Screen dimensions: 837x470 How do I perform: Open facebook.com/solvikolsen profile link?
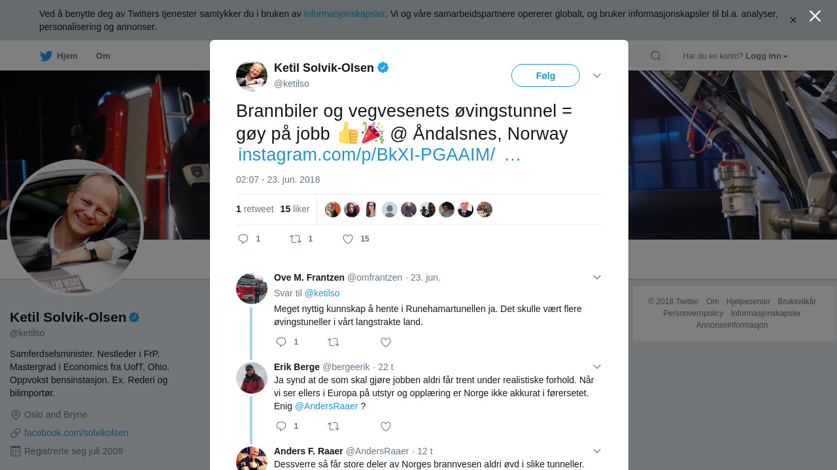pyautogui.click(x=77, y=433)
